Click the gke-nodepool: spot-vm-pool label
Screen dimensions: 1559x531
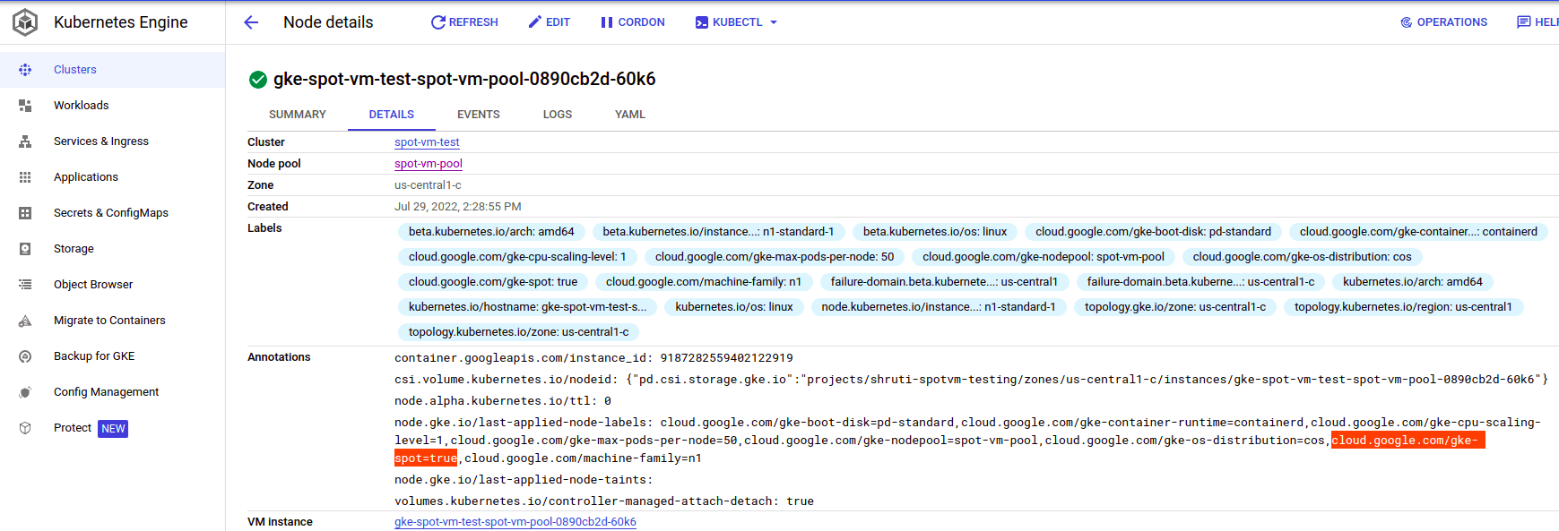coord(1044,257)
